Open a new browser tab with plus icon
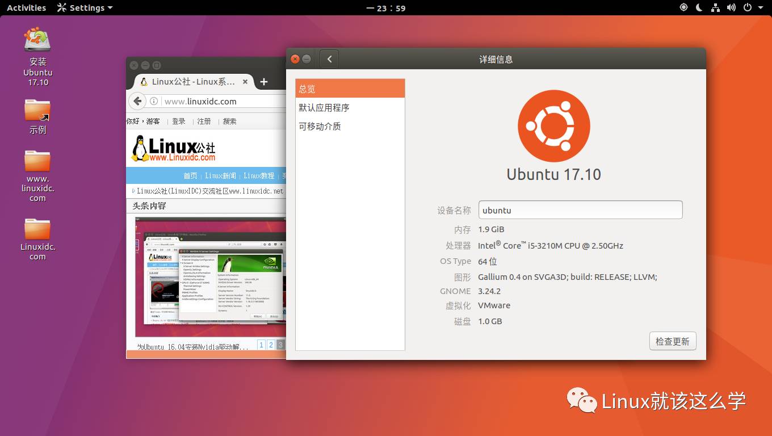 [263, 82]
